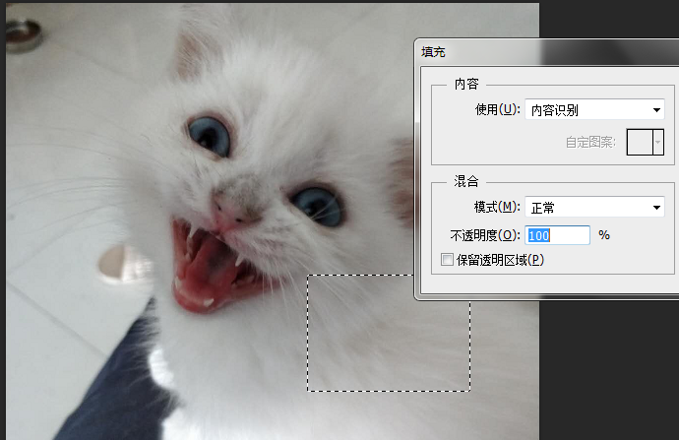This screenshot has height=440, width=679.
Task: Click the 填充 dialog title bar
Action: [x=546, y=52]
